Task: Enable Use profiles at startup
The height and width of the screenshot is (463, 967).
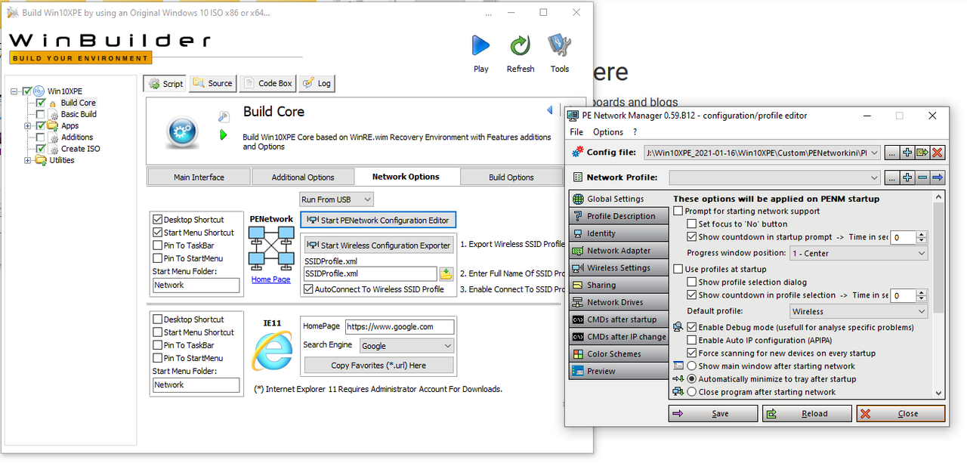Action: tap(678, 269)
